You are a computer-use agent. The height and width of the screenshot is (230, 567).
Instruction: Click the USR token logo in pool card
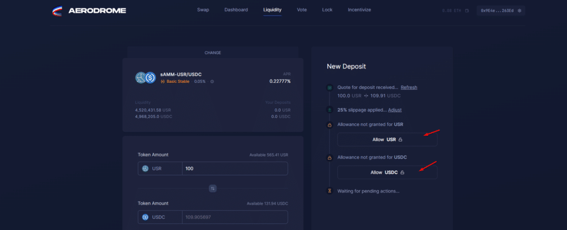pyautogui.click(x=140, y=77)
